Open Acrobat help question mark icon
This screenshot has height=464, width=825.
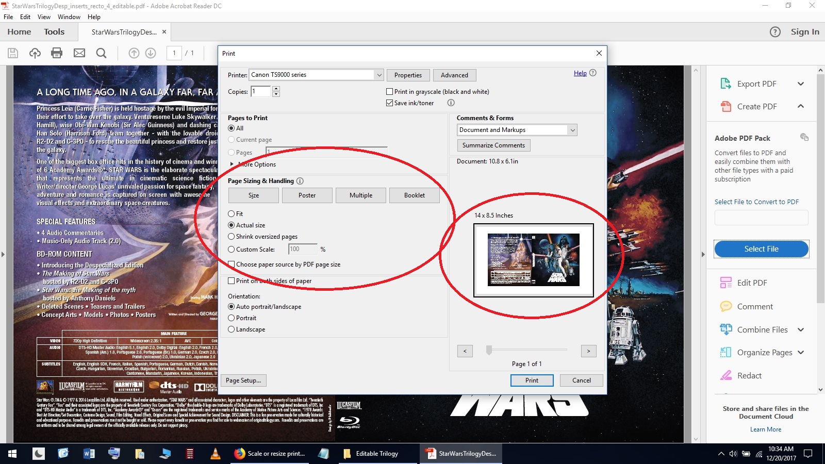[x=775, y=32]
